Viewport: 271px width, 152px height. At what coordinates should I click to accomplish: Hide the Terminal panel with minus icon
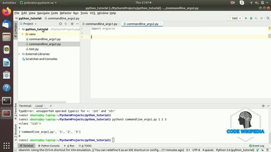pyautogui.click(x=268, y=106)
